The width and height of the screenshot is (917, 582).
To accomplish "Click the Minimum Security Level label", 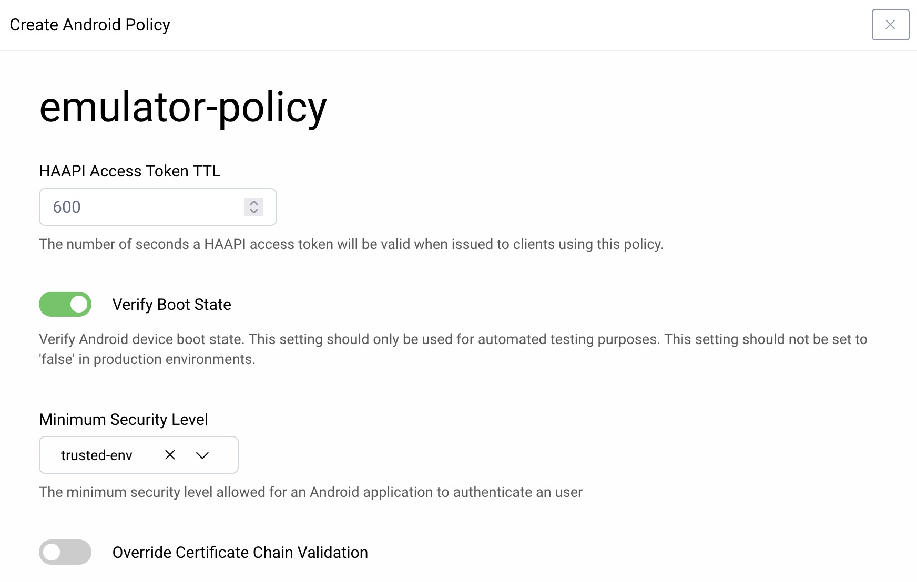I will [124, 420].
